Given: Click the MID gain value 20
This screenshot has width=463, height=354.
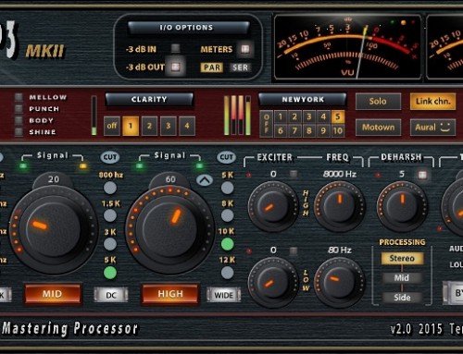Looking at the screenshot, I should [54, 179].
